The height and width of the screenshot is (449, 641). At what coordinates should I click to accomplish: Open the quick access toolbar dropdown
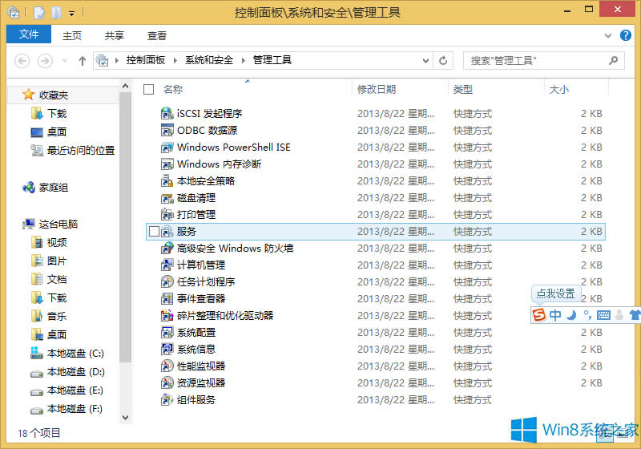click(x=71, y=13)
